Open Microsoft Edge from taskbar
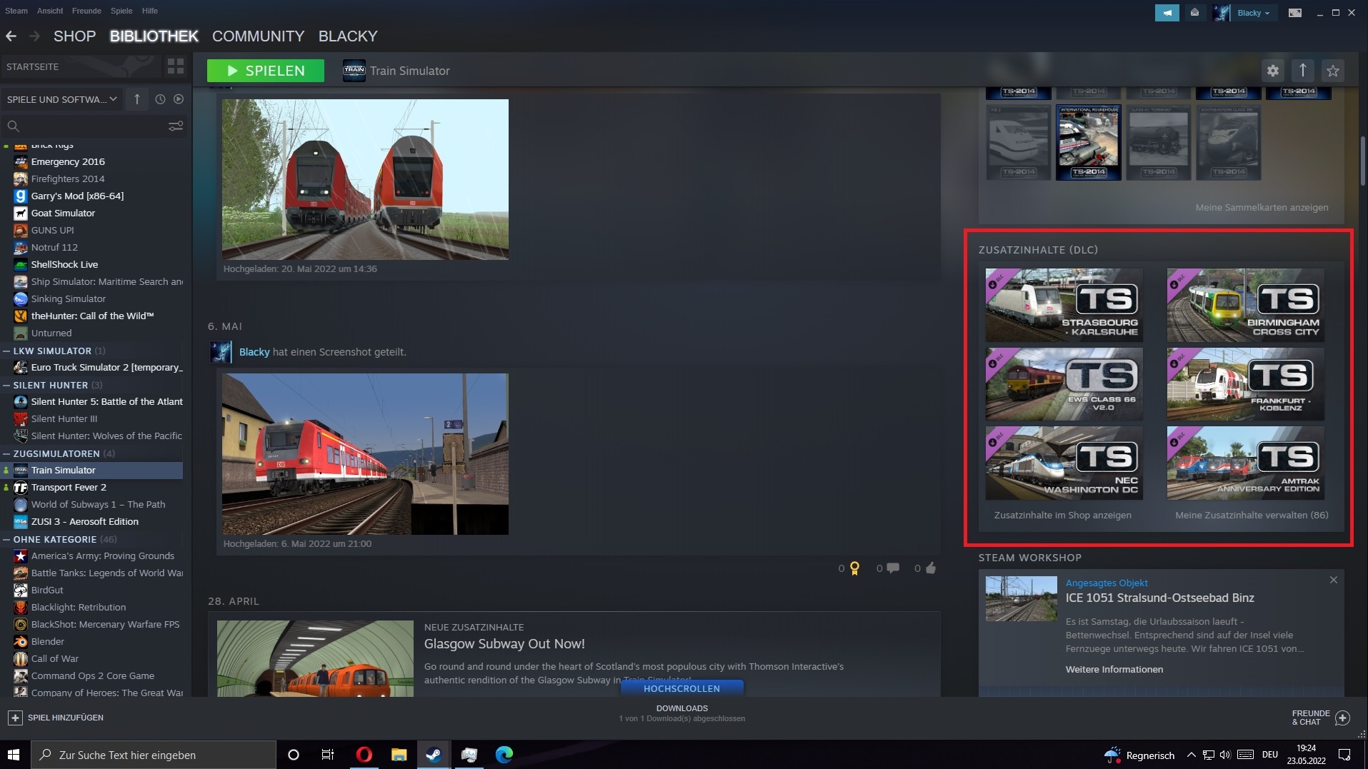1368x769 pixels. pyautogui.click(x=504, y=755)
